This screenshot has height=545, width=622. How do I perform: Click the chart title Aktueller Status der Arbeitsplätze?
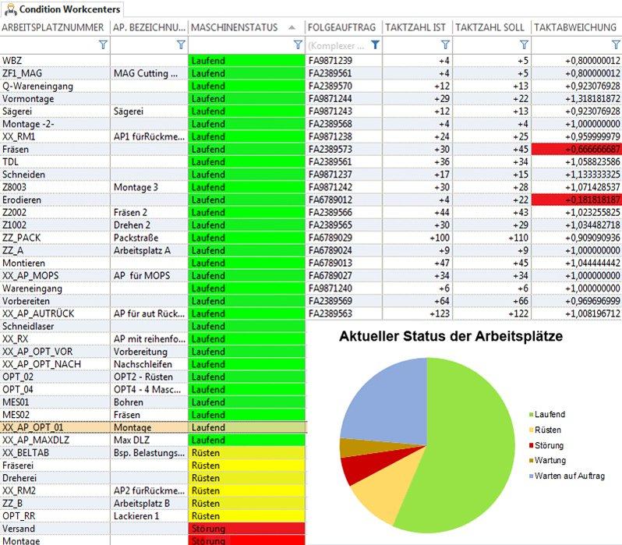(x=451, y=337)
